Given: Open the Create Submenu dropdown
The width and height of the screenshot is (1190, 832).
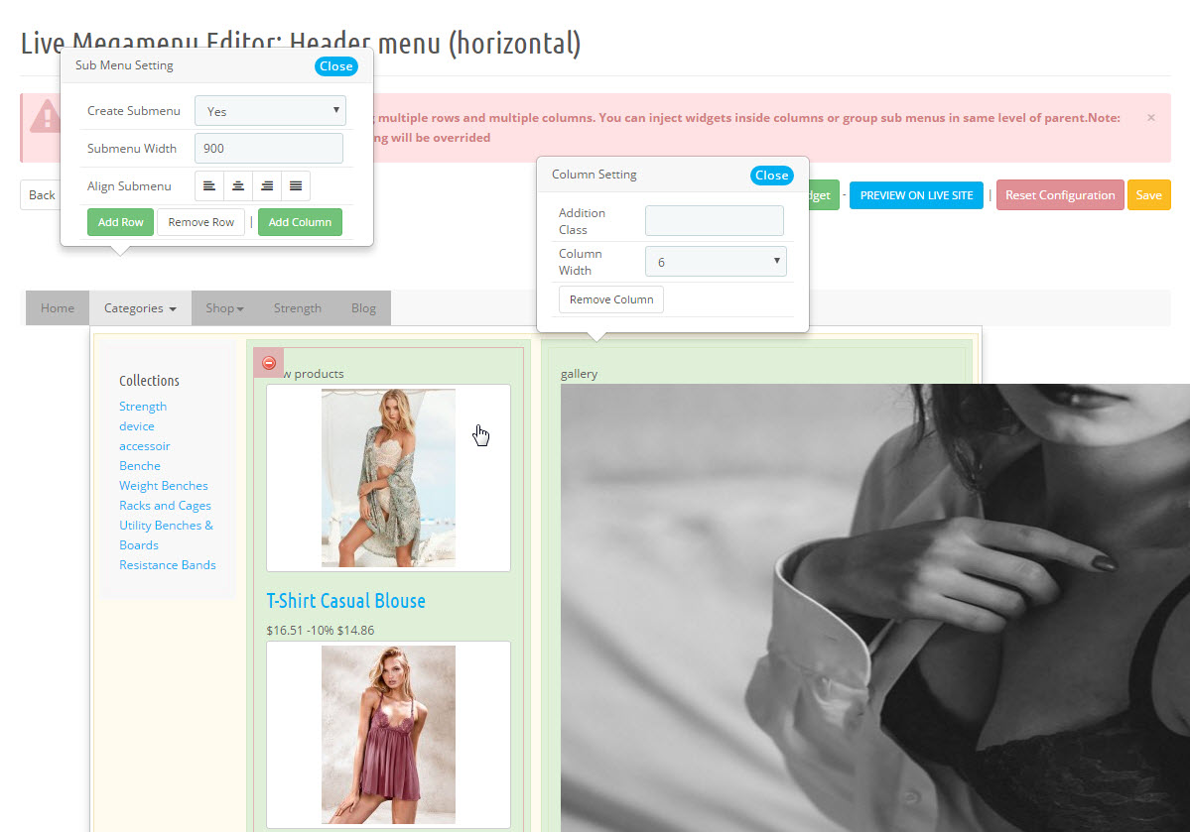Looking at the screenshot, I should click(x=270, y=111).
